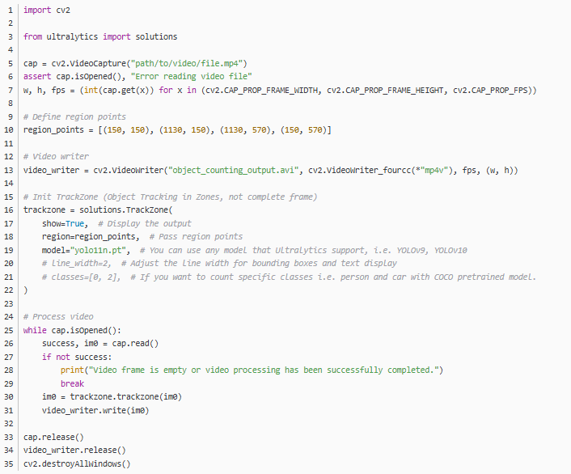Click line number 10 in the gutter

pyautogui.click(x=9, y=129)
